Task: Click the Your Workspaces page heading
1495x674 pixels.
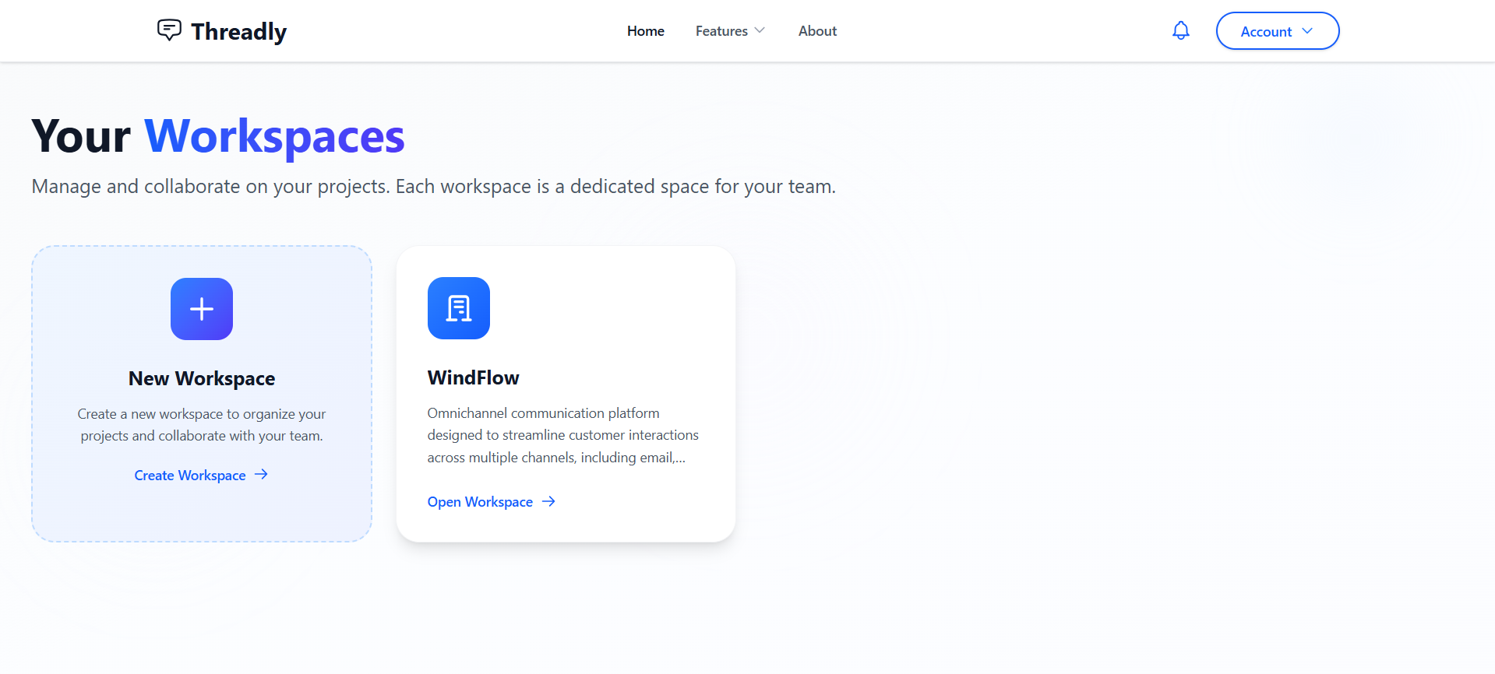Action: tap(218, 136)
